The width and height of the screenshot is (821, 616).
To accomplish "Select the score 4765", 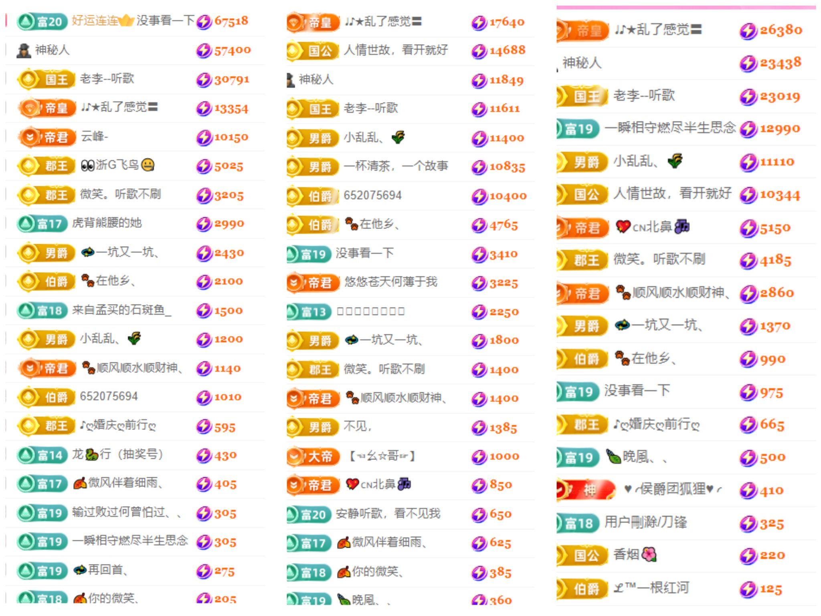I will (x=504, y=225).
